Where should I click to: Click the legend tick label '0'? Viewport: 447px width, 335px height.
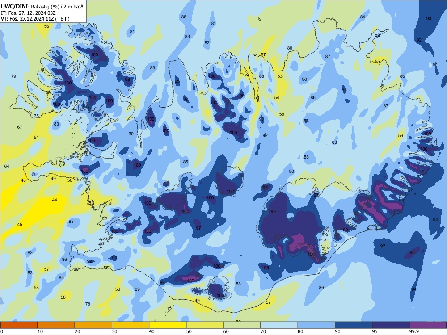2,331
